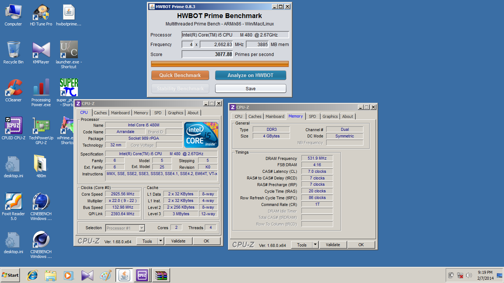The height and width of the screenshot is (283, 504).
Task: Click Save in HWBOT Prime
Action: 251,88
